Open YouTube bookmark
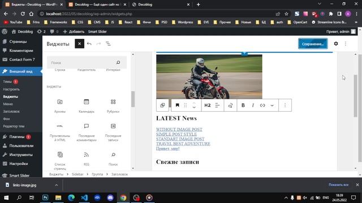Viewport: 362px width, 203px height. (x=14, y=22)
